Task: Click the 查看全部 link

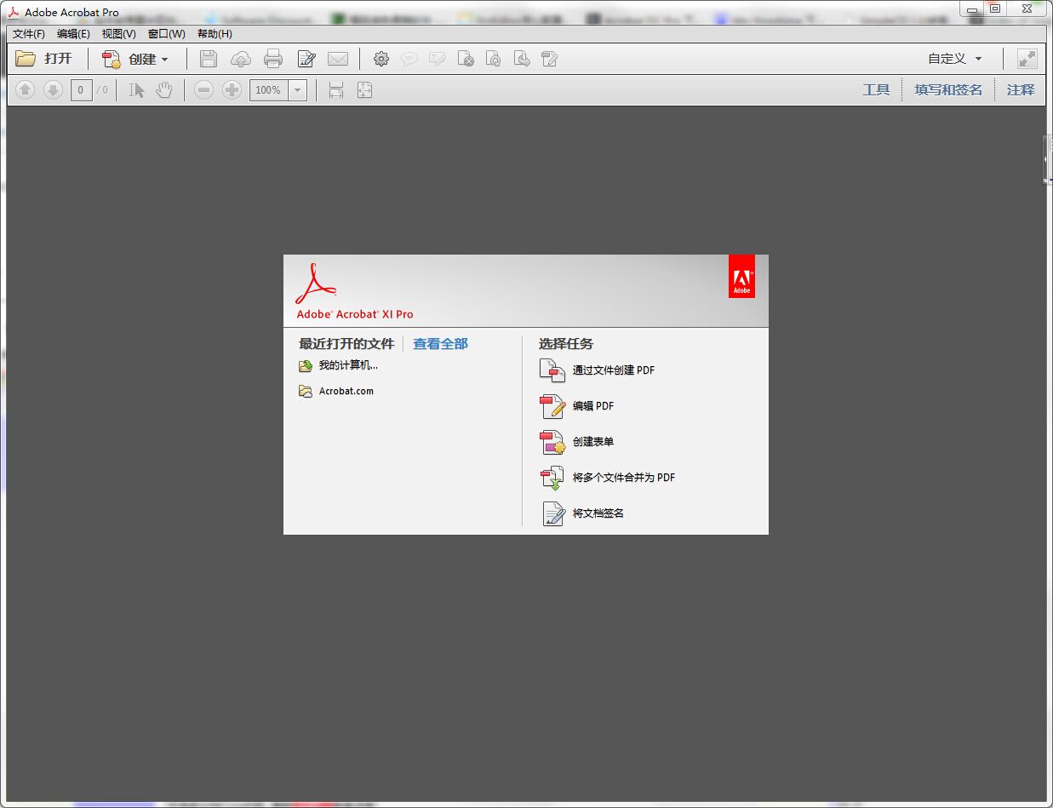Action: click(440, 344)
